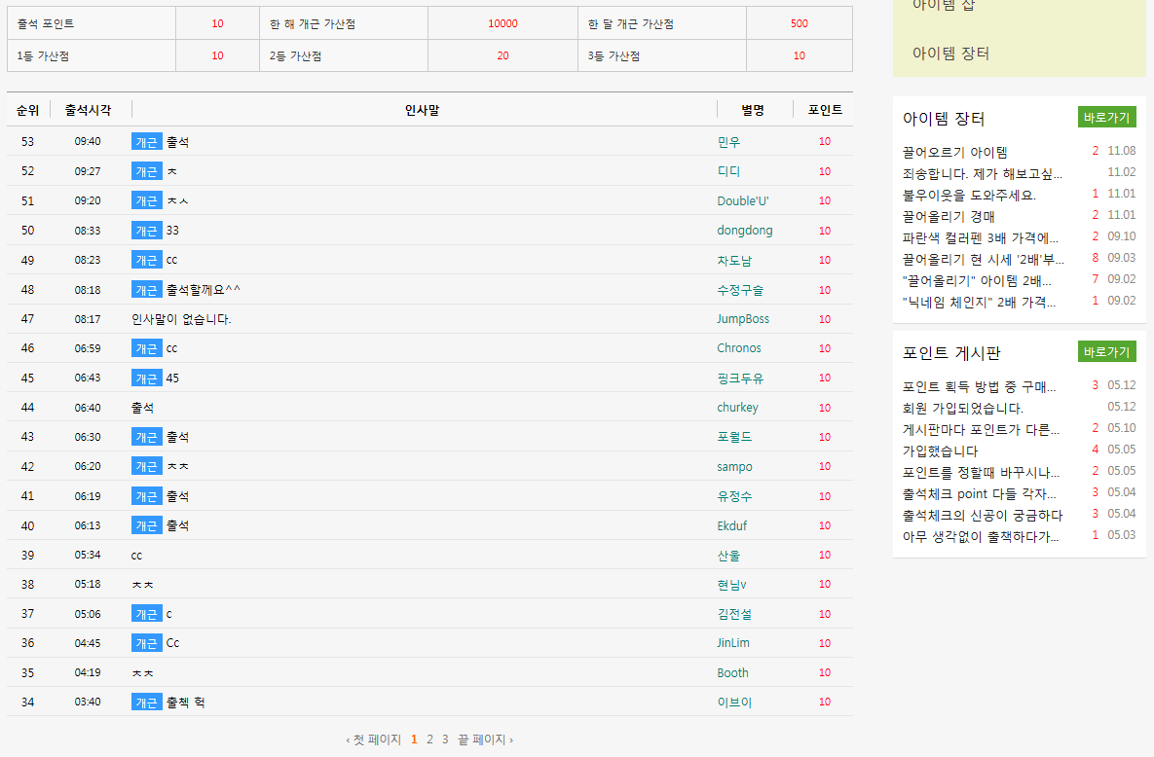The height and width of the screenshot is (757, 1154).
Task: Click the 개근 badge next to '출석할께요^^'
Action: pyautogui.click(x=146, y=289)
